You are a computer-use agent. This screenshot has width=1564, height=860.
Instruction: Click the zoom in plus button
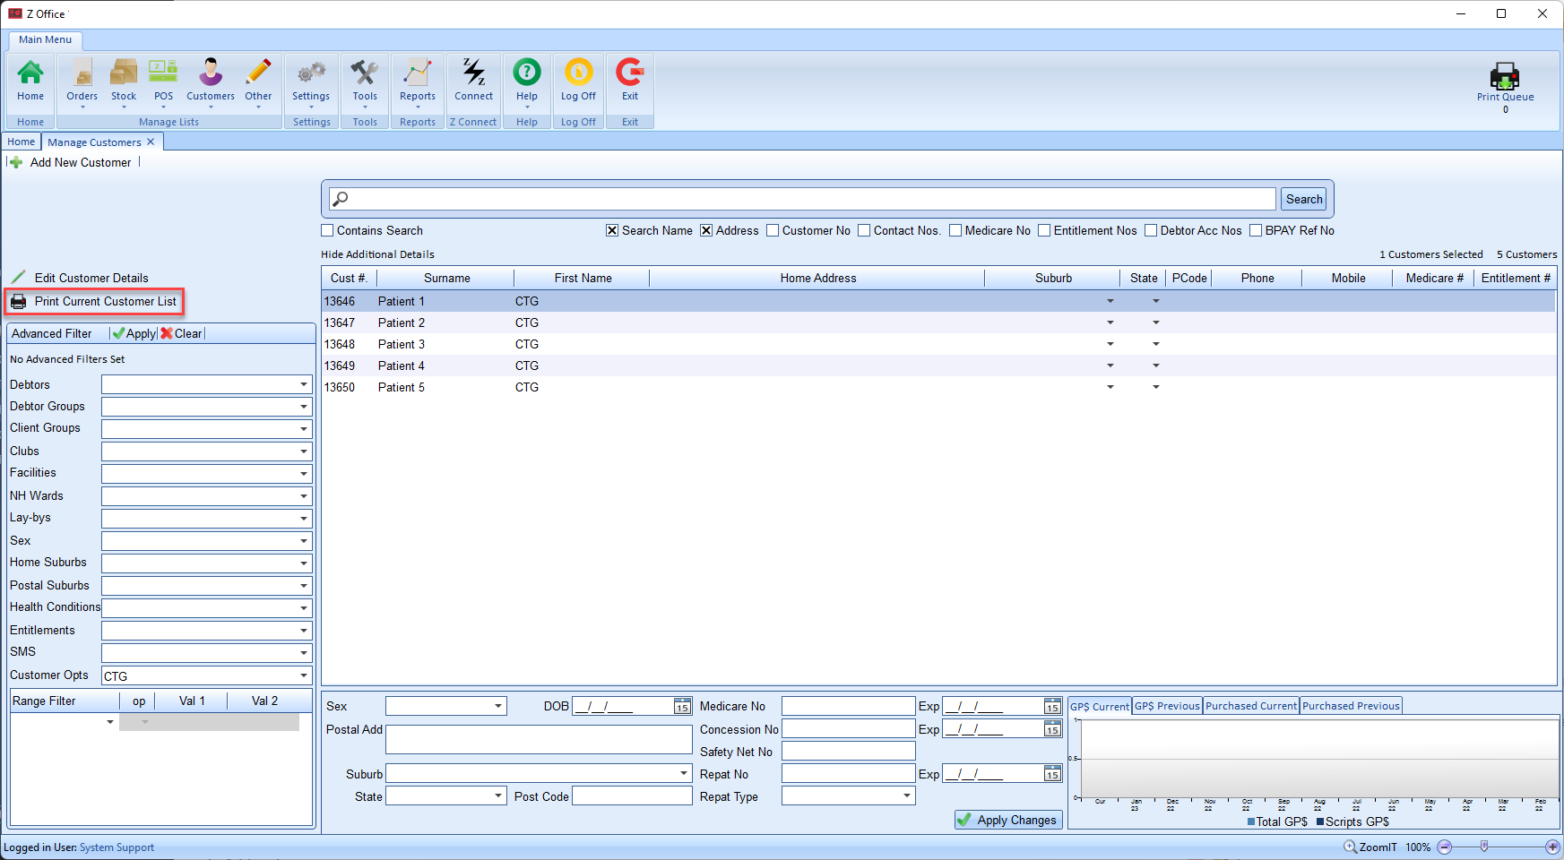(x=1552, y=847)
